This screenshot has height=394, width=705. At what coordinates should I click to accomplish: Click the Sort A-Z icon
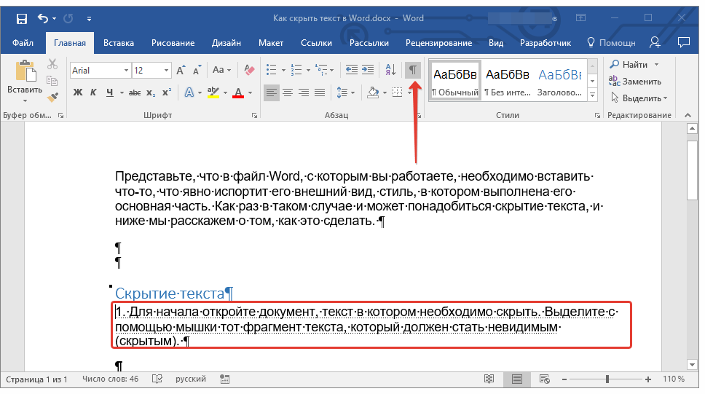390,70
